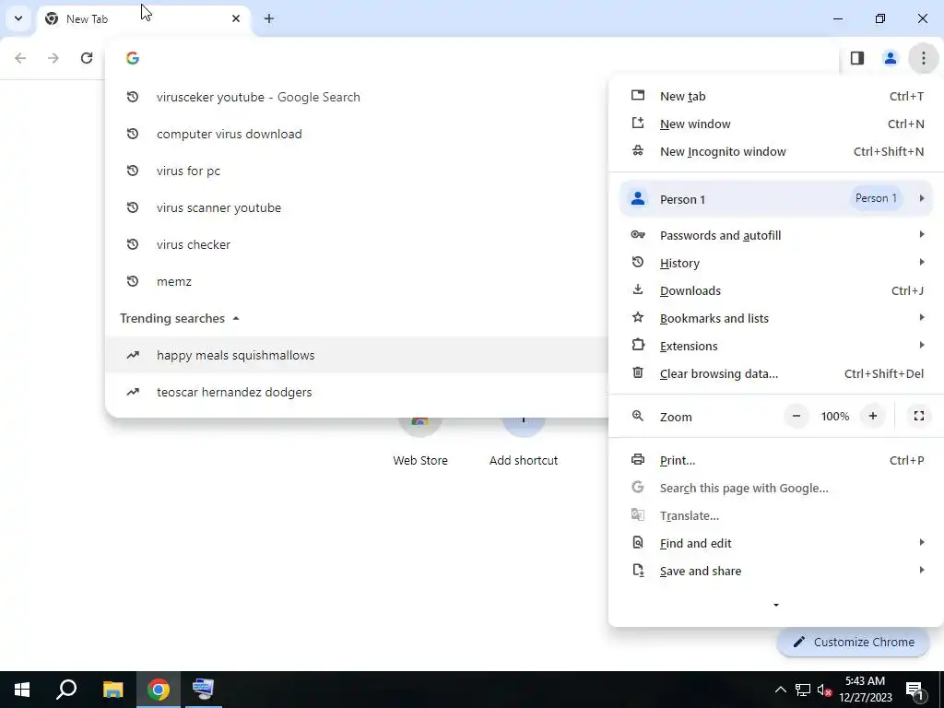944x708 pixels.
Task: Click the Person 1 badge chip
Action: [876, 198]
